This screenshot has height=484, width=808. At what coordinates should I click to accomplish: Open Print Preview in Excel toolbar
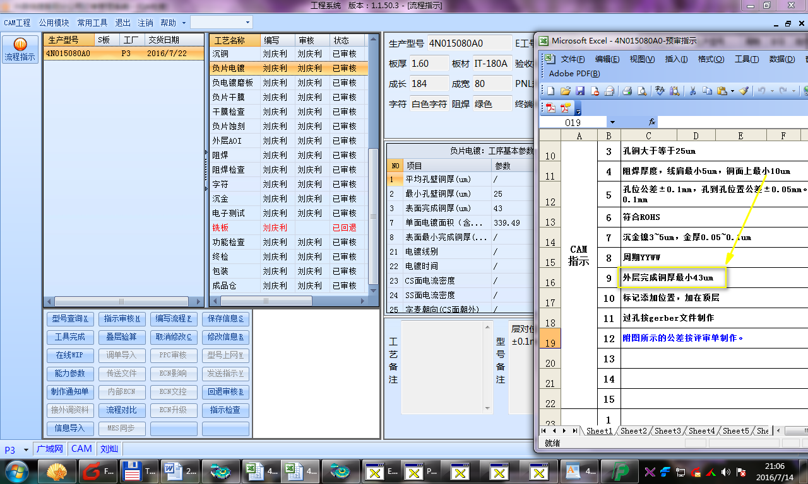pyautogui.click(x=642, y=91)
